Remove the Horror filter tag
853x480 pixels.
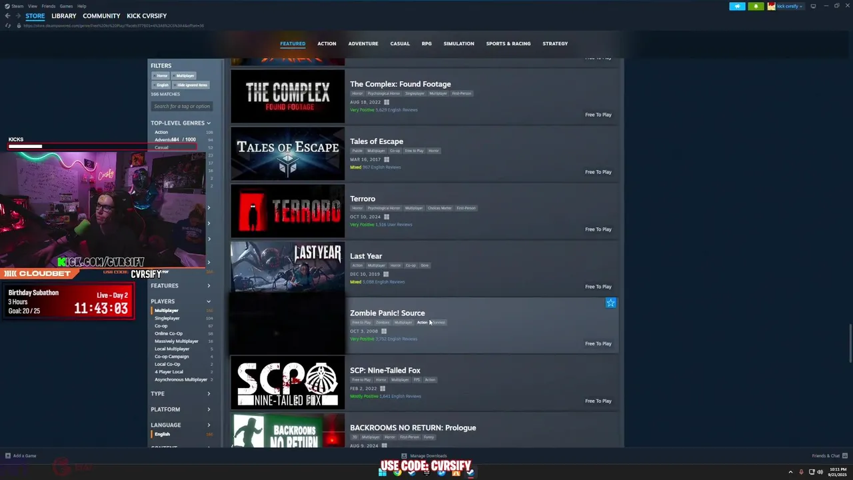coord(160,76)
